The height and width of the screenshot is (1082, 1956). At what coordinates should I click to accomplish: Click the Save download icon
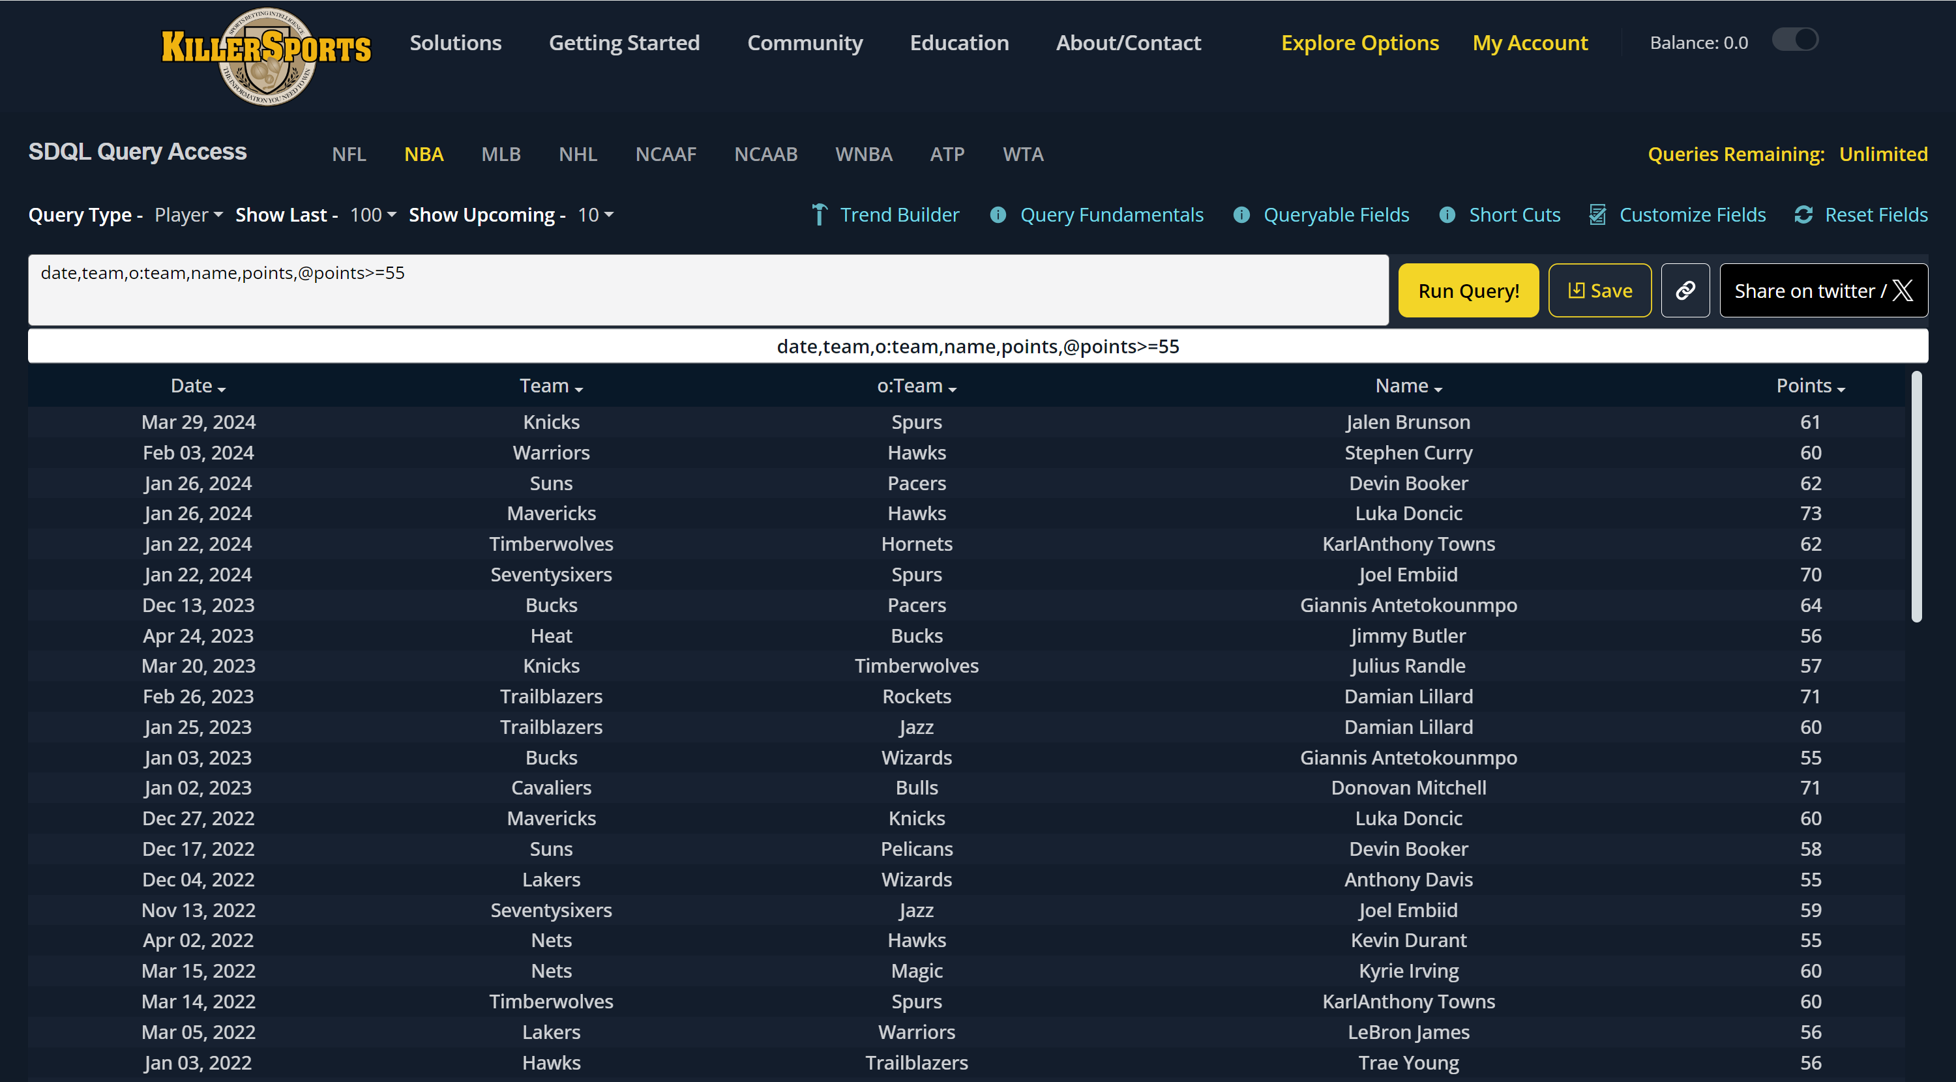click(x=1577, y=290)
